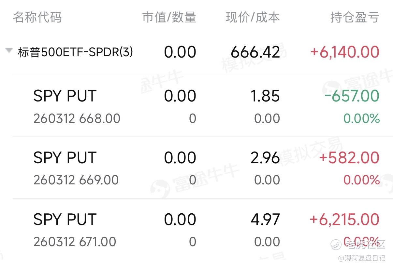Open SPY PUT 260312 669.00 position
Screen dimensions: 393x267
tap(196, 168)
